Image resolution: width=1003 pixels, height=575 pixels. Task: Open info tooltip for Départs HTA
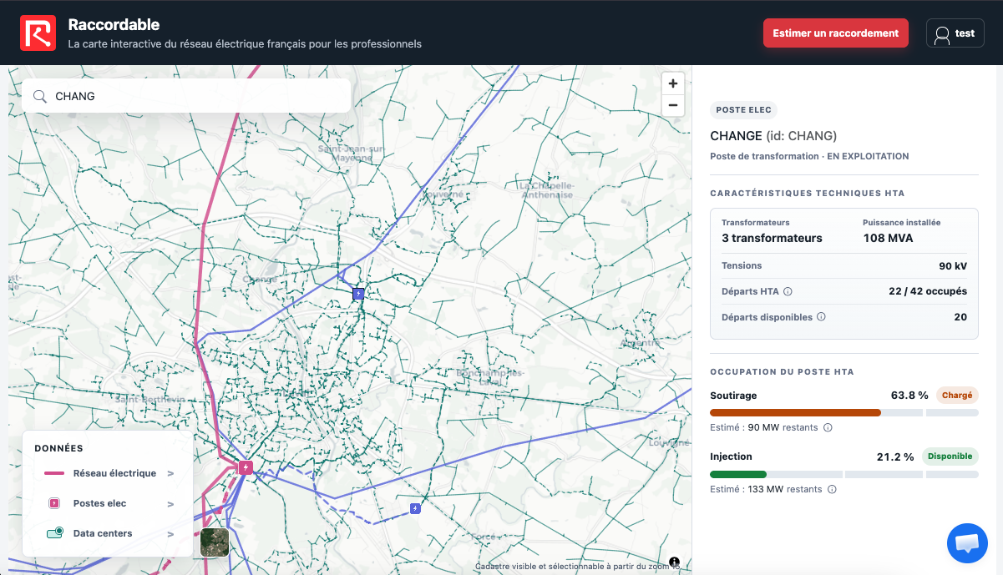click(x=788, y=292)
